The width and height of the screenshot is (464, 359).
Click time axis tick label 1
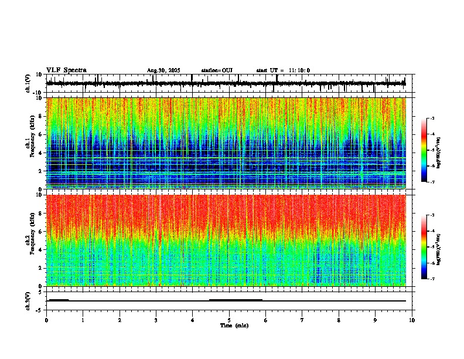click(x=83, y=320)
